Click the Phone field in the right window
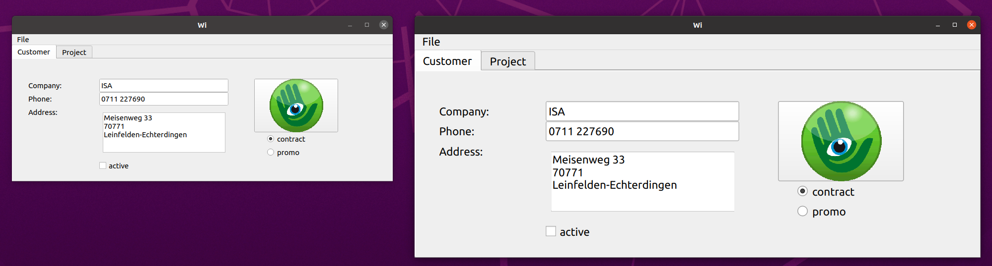 pos(642,131)
